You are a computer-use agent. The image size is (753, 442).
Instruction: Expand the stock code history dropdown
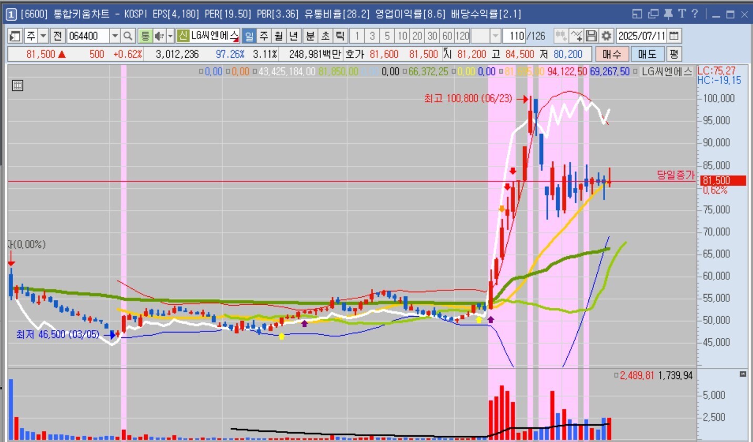coord(115,36)
